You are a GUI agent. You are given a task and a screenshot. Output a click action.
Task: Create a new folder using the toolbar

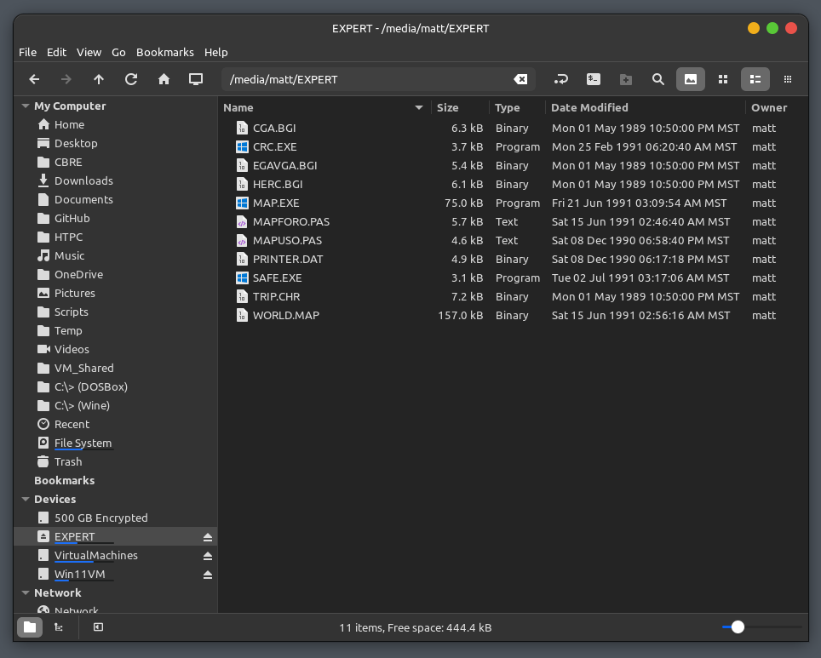626,79
